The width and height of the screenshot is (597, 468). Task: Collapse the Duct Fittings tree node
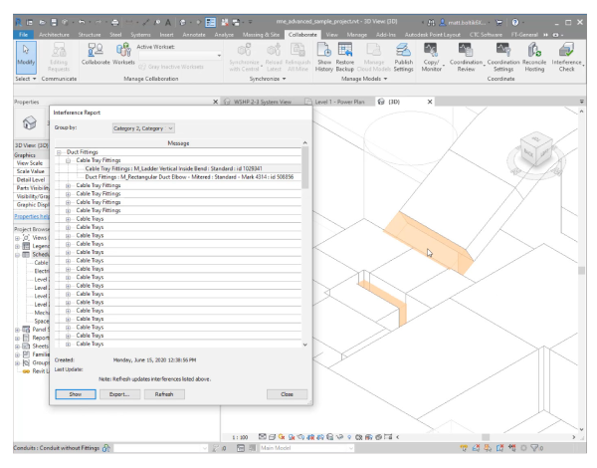click(60, 151)
